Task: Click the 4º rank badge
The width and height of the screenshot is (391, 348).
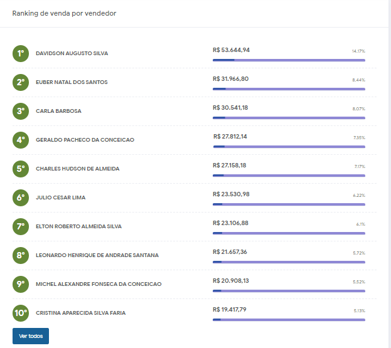Action: click(x=21, y=140)
